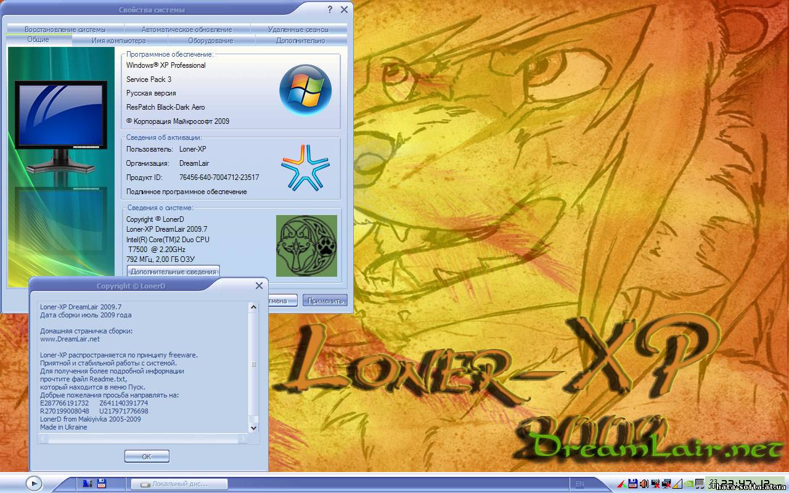789x493 pixels.
Task: Click the colorful star activation logo
Action: pyautogui.click(x=305, y=167)
